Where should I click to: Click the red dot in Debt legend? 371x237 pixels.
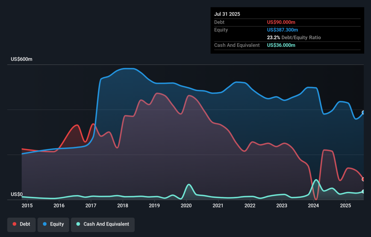click(x=15, y=224)
